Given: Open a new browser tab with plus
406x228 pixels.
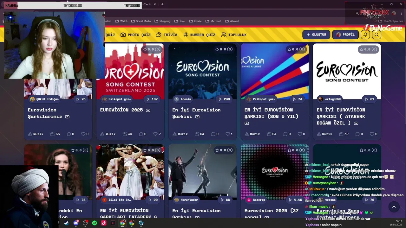Looking at the screenshot, I should tap(162, 4).
